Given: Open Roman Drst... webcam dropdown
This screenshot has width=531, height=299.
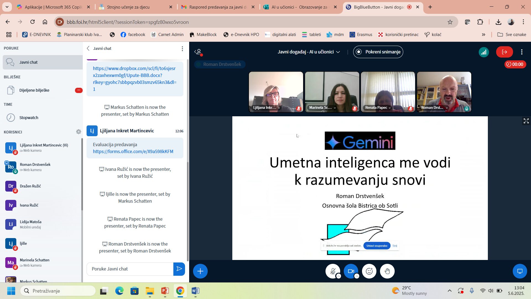Looking at the screenshot, I should tap(434, 108).
